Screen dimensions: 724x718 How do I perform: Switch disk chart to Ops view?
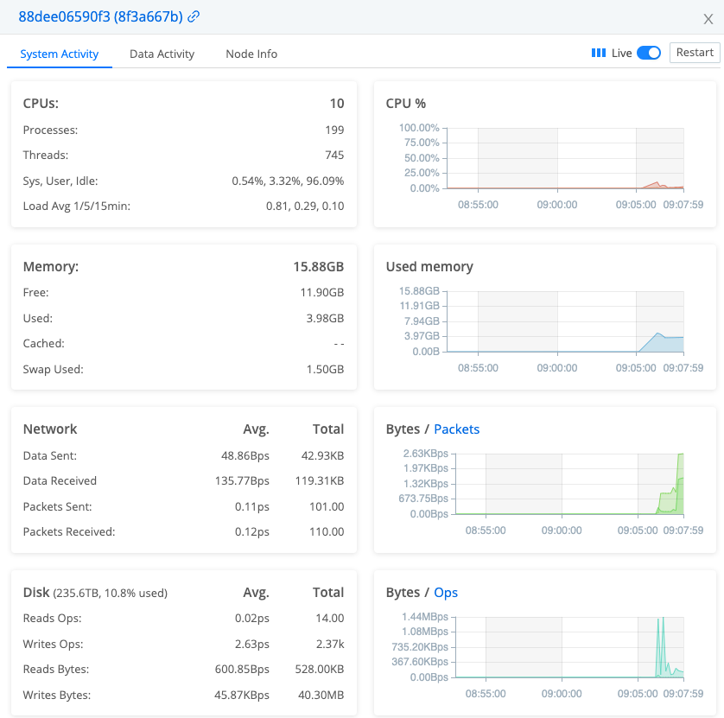click(x=445, y=592)
